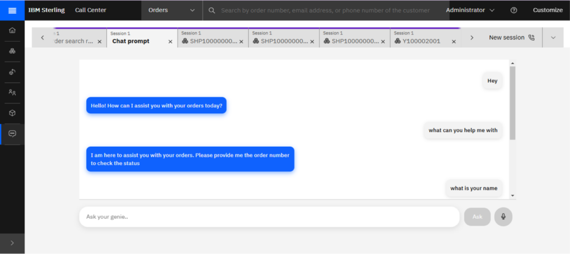
Task: Open the returns icon in the sidebar
Action: (x=12, y=72)
